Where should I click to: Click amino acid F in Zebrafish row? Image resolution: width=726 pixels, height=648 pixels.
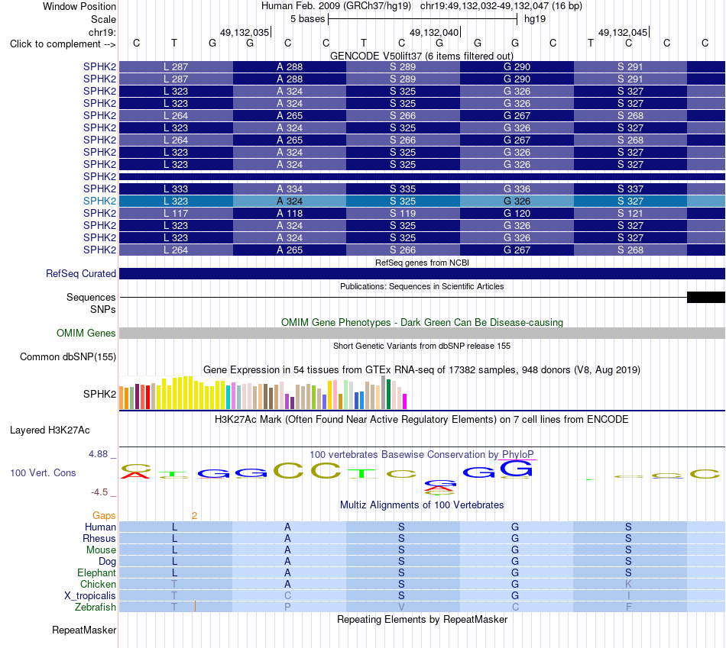coord(628,608)
